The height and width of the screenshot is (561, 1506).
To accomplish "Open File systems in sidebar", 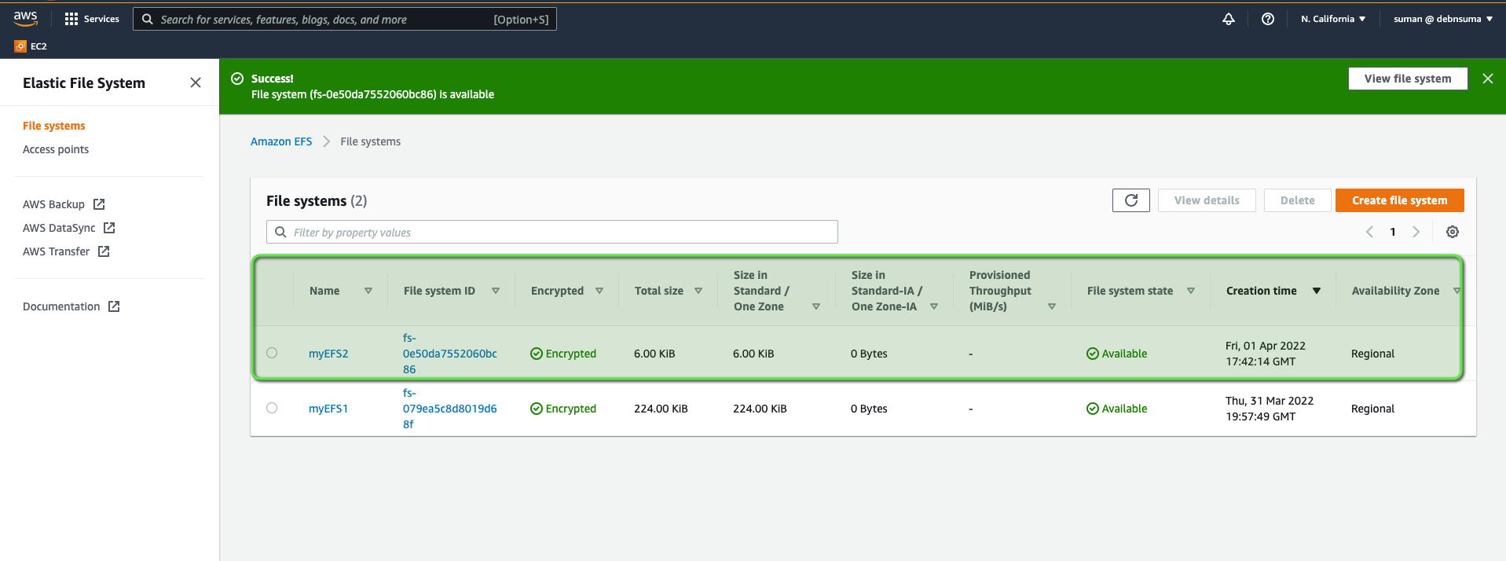I will coord(54,126).
